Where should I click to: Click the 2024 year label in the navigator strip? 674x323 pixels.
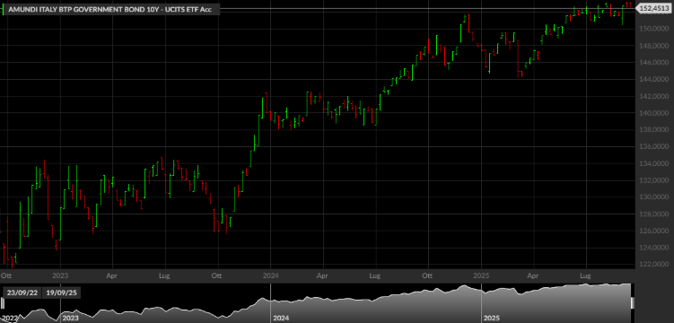281,319
